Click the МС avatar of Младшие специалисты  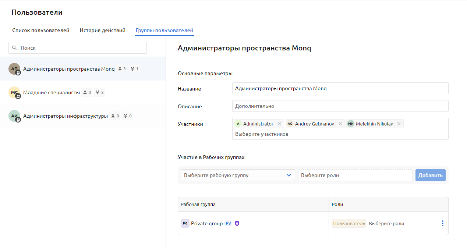coord(14,92)
